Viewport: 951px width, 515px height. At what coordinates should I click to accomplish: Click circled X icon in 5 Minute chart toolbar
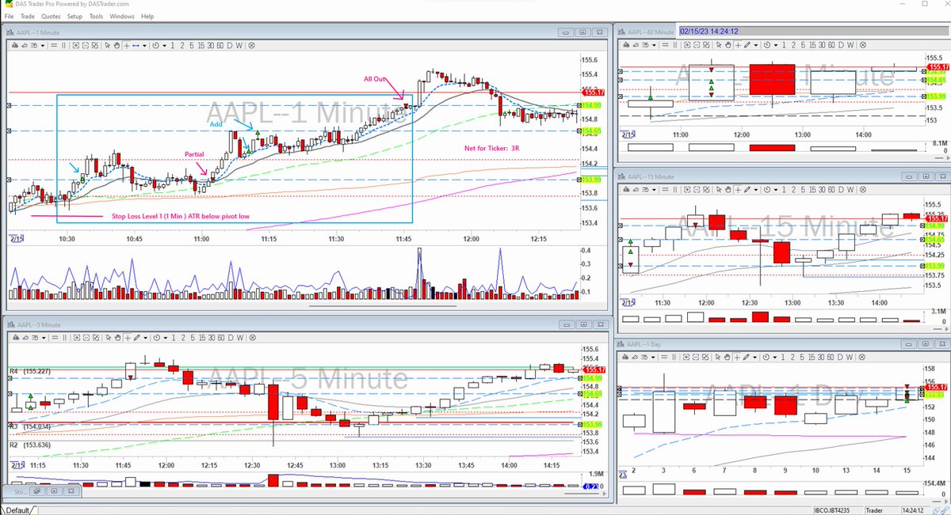point(252,338)
